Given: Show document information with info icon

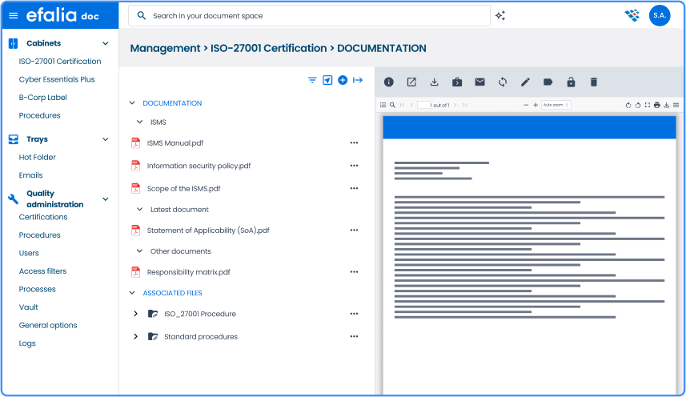Looking at the screenshot, I should point(388,82).
